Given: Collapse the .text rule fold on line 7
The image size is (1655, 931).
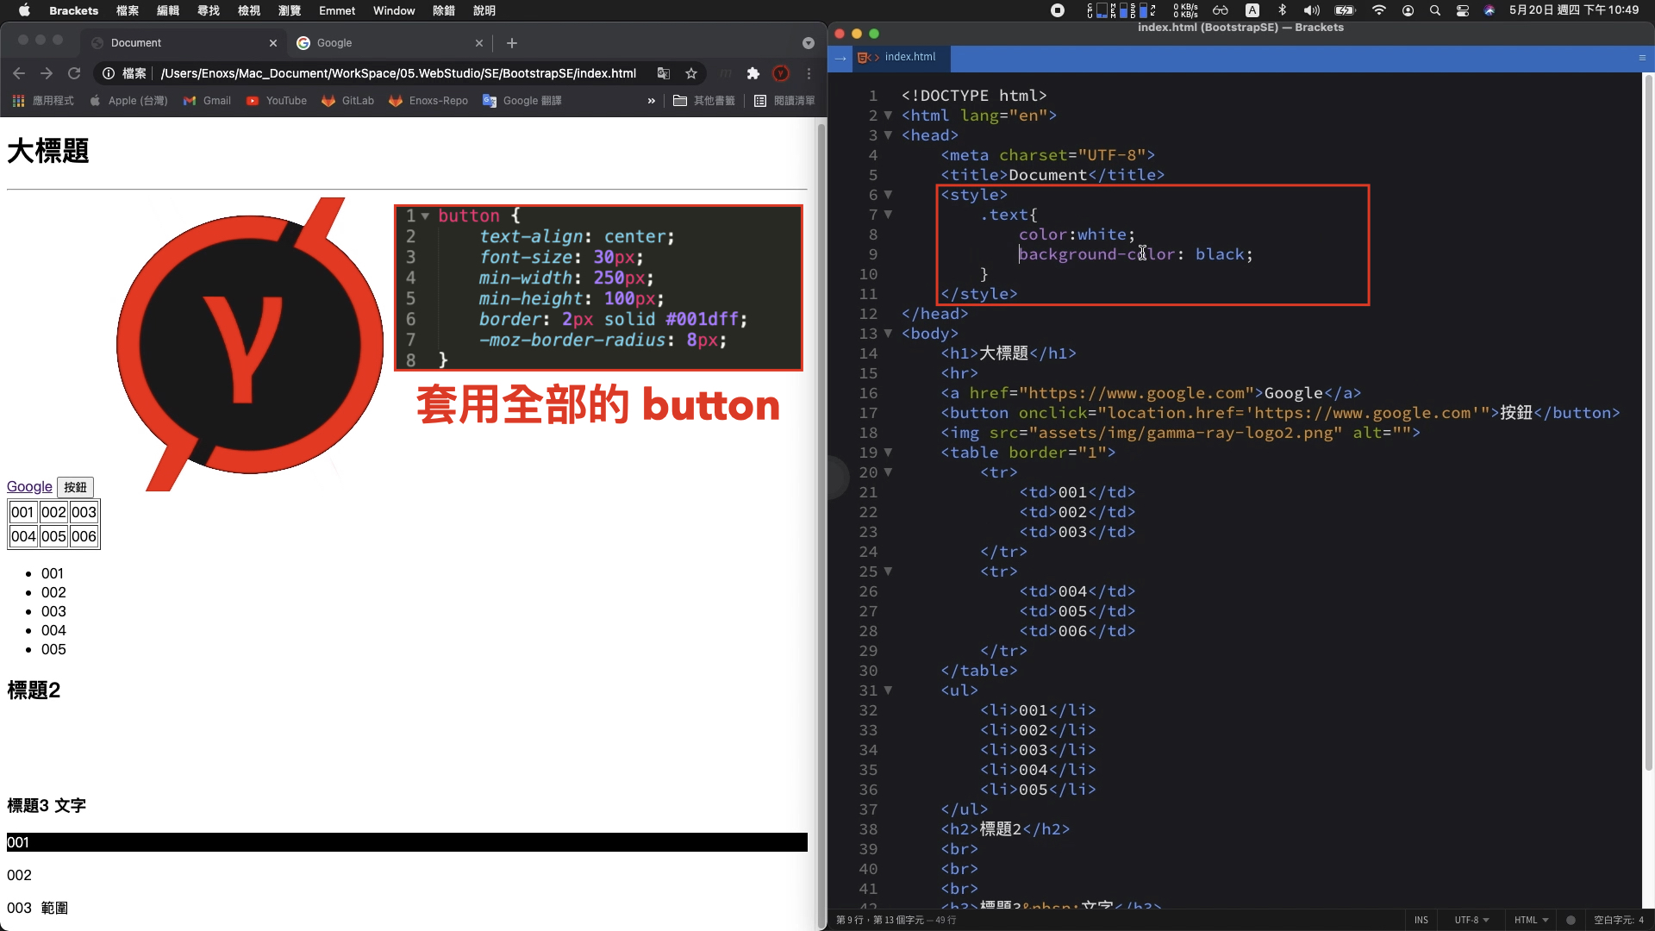Looking at the screenshot, I should 888,215.
